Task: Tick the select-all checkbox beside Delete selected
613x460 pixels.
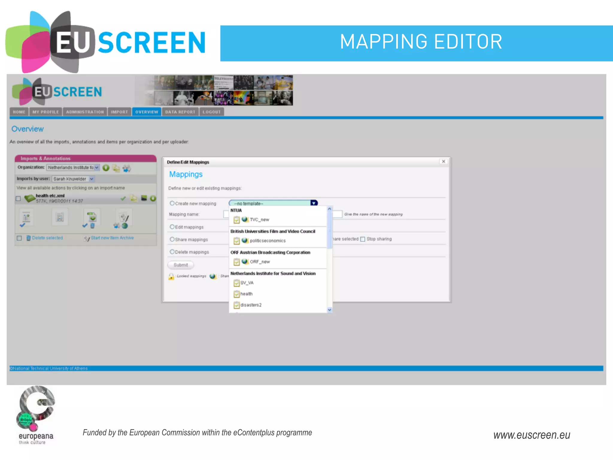Action: coord(19,238)
